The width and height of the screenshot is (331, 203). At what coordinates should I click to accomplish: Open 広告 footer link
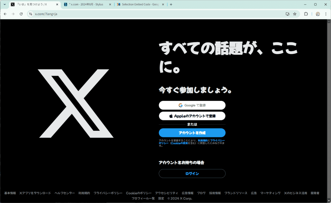(254, 193)
